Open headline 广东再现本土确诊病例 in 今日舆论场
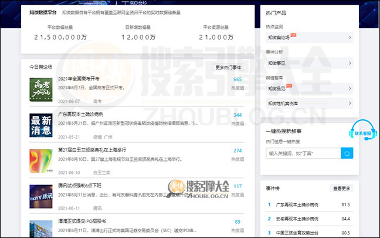 [81, 114]
